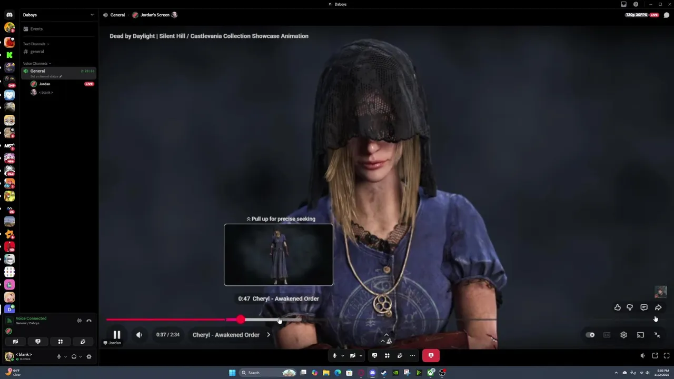Screen dimensions: 674x379
Task: Click the red playhead on progress bar
Action: pyautogui.click(x=241, y=320)
